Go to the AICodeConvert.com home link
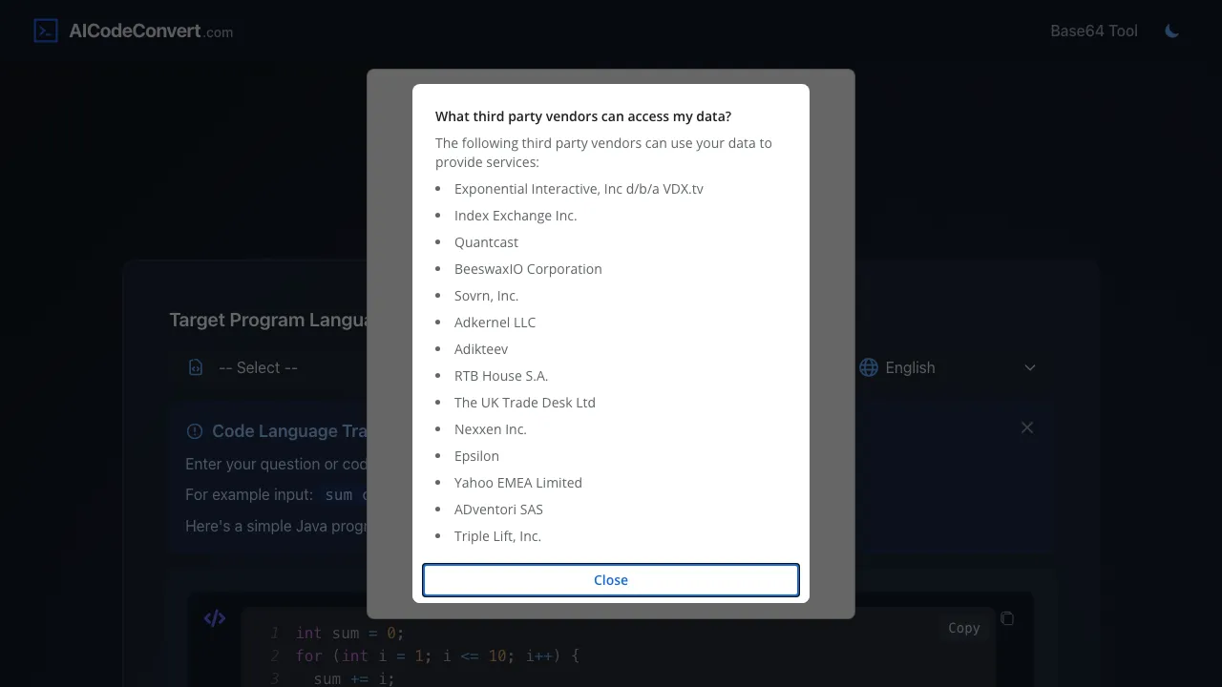This screenshot has height=687, width=1222. coord(150,30)
